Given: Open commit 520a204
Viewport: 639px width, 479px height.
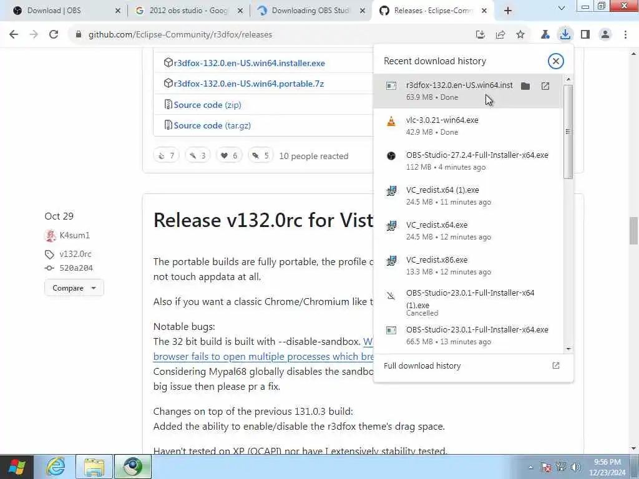Looking at the screenshot, I should (76, 268).
